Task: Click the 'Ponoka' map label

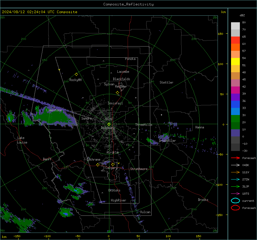Action: (130, 59)
